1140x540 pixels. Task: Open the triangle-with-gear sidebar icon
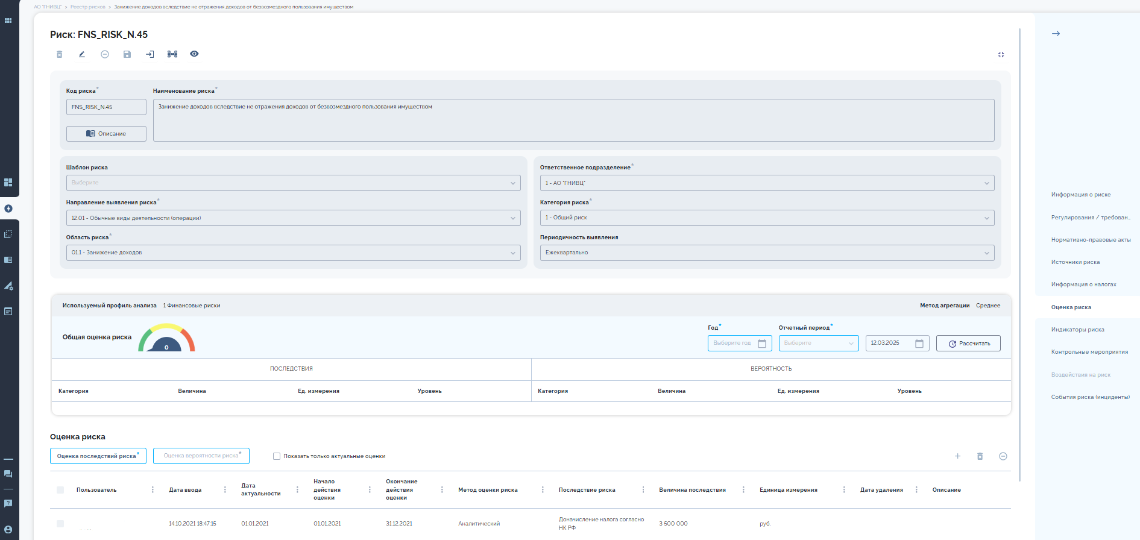pyautogui.click(x=8, y=286)
